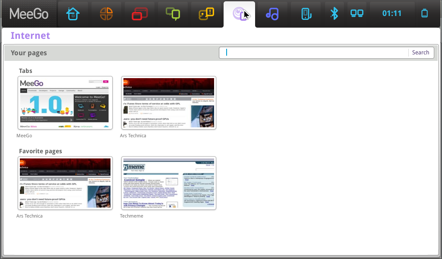Open the green People chat panel icon
Image resolution: width=442 pixels, height=259 pixels.
point(173,13)
